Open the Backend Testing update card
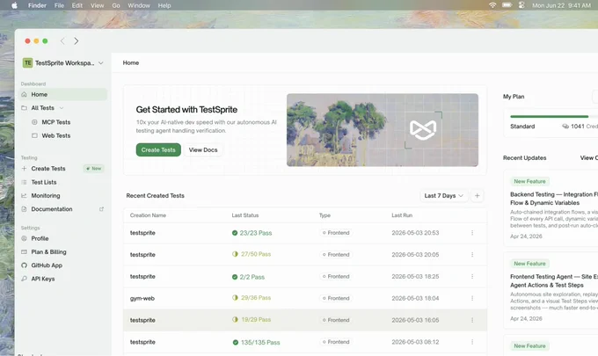Image resolution: width=598 pixels, height=356 pixels. [551, 207]
